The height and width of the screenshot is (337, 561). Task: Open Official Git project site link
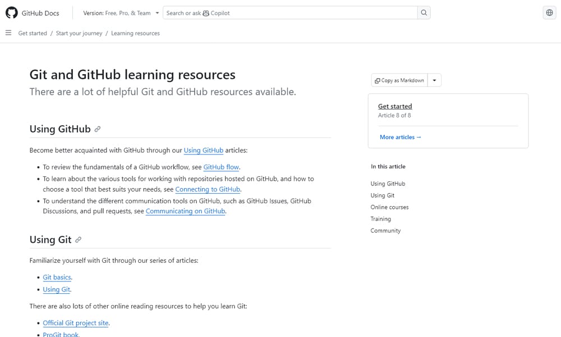point(76,323)
